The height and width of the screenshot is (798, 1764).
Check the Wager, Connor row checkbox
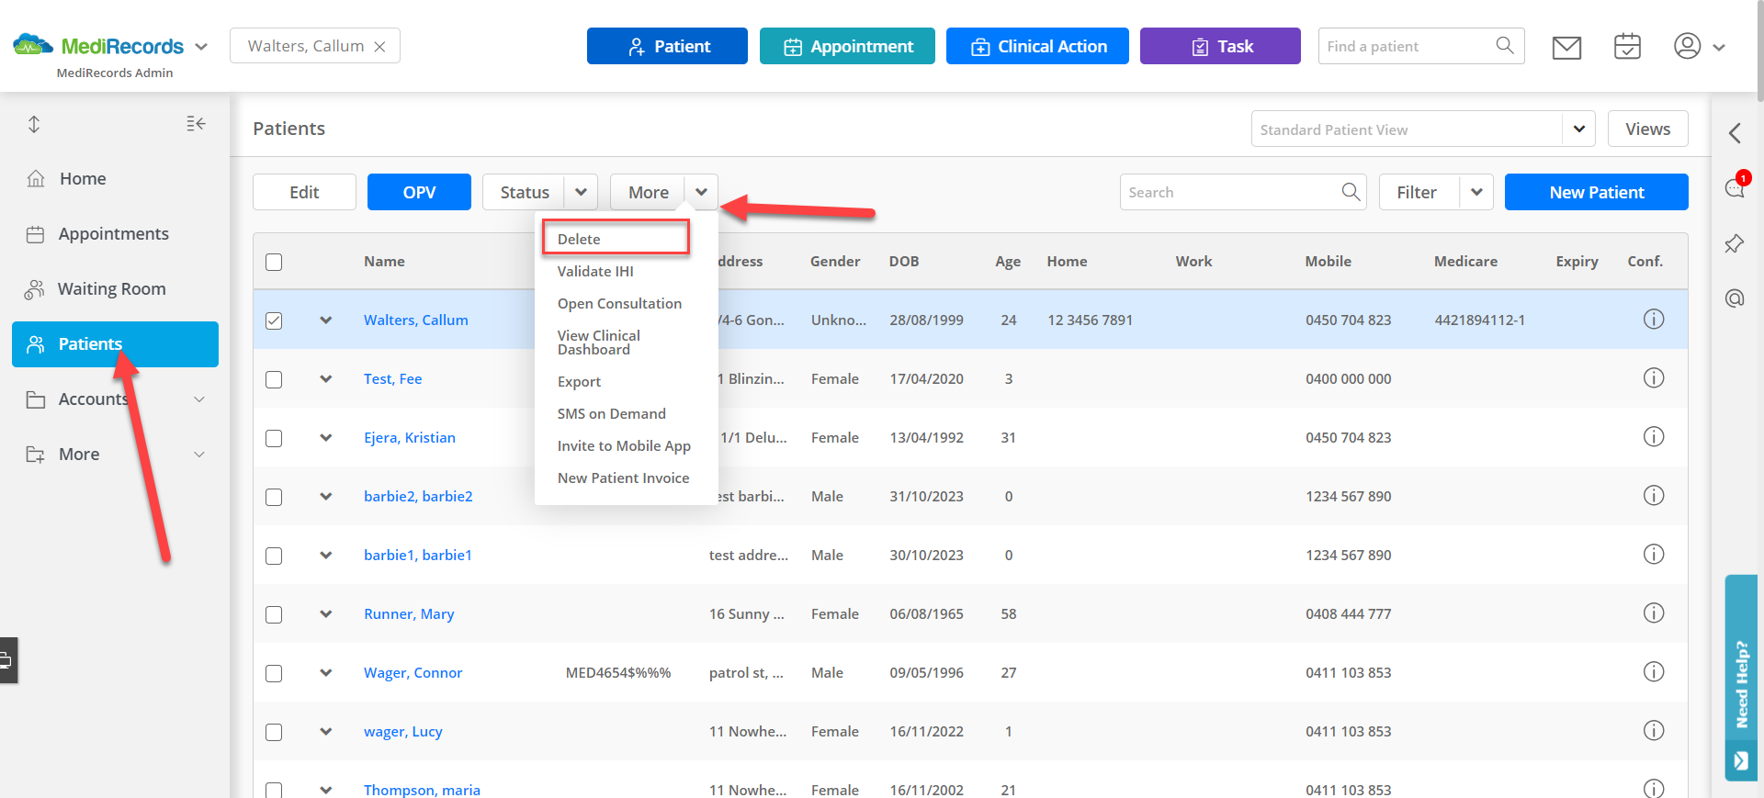[274, 673]
